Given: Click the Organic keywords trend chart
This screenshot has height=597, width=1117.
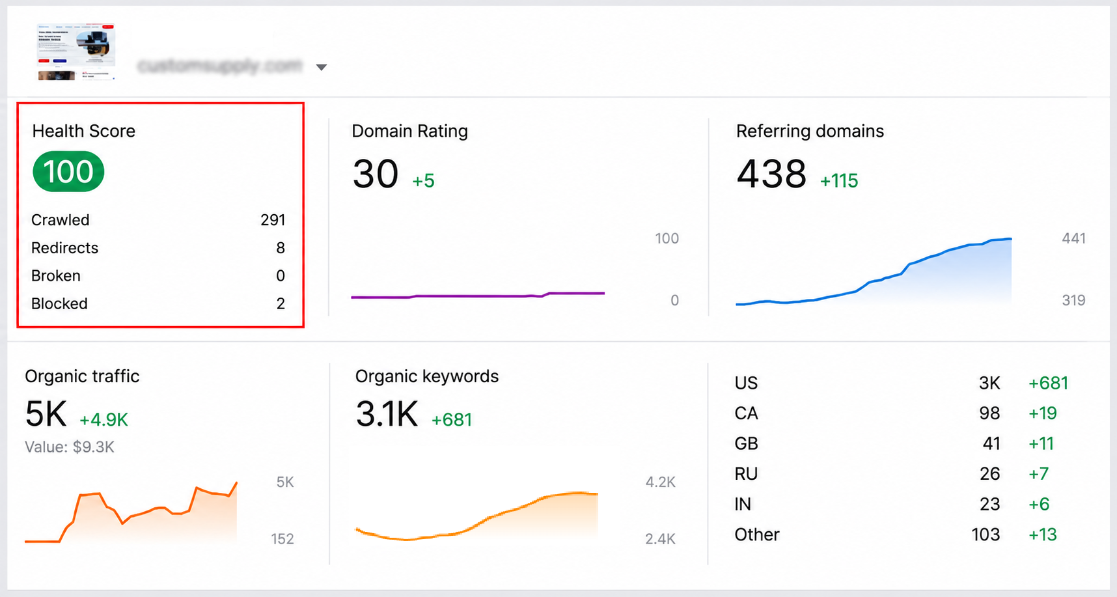Looking at the screenshot, I should 476,516.
